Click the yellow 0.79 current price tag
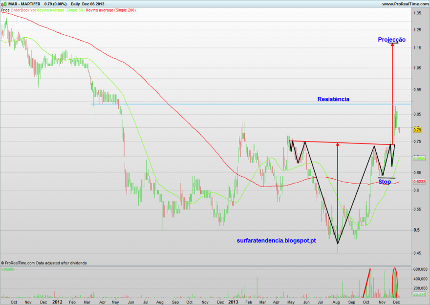This screenshot has width=430, height=305. (417, 130)
